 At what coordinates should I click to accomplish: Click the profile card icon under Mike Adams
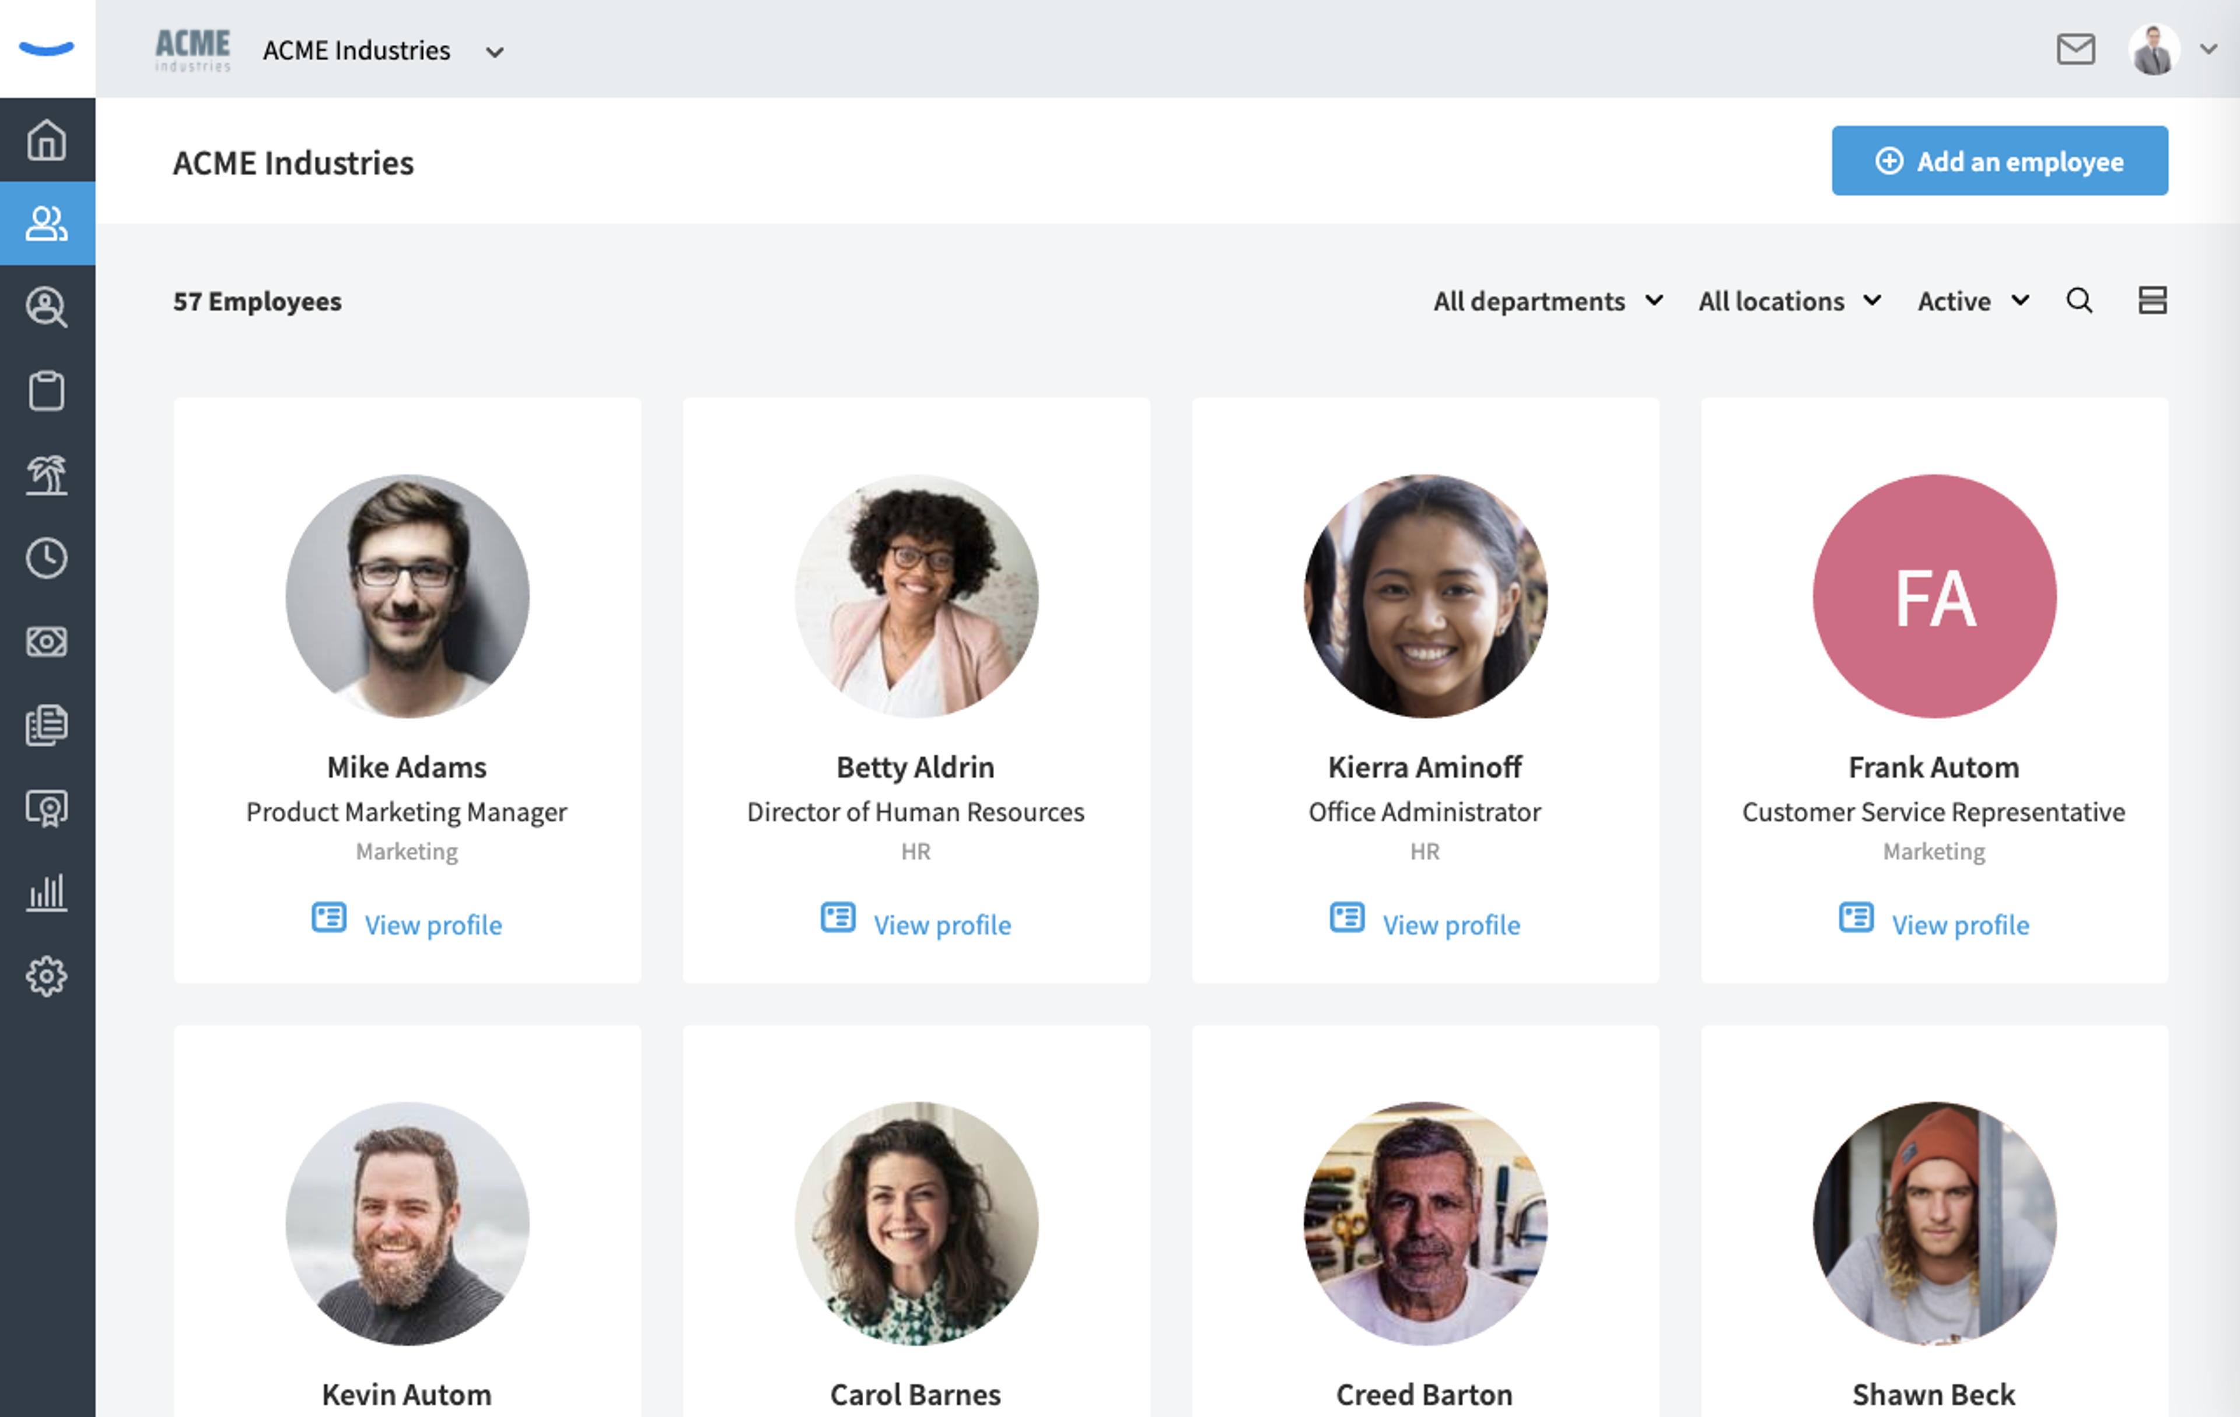tap(328, 918)
